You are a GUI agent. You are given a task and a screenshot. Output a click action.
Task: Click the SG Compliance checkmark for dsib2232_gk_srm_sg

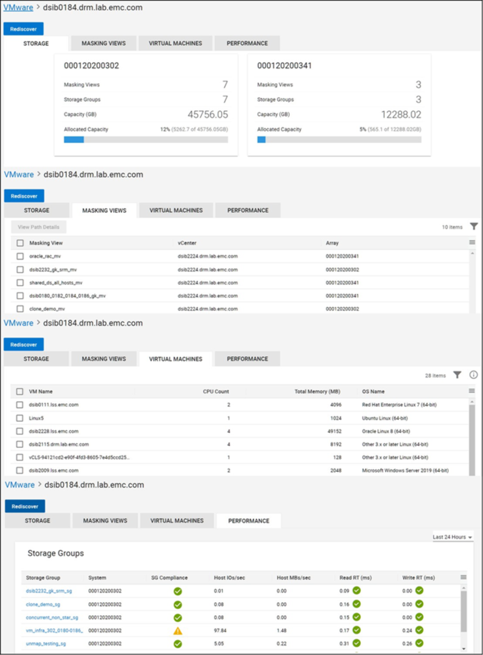pyautogui.click(x=177, y=591)
